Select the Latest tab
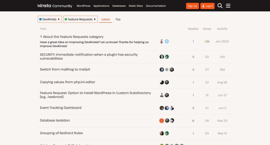270x145 pixels. click(x=105, y=19)
